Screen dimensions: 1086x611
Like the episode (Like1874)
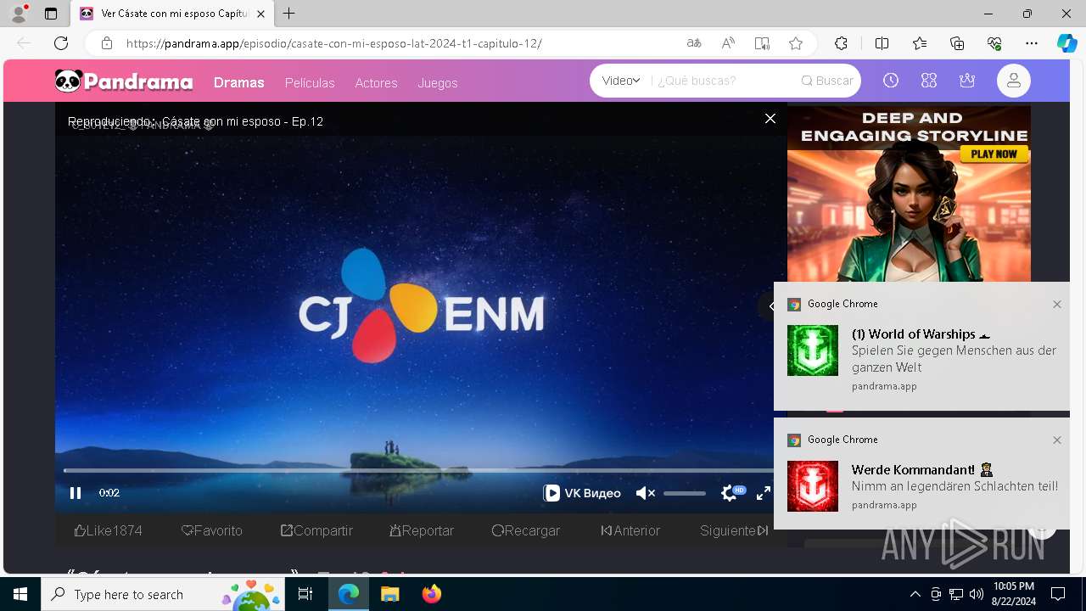pos(109,530)
